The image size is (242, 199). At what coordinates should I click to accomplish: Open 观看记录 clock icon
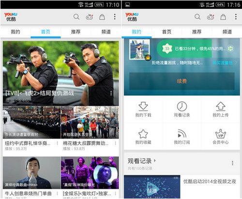[x=182, y=106]
